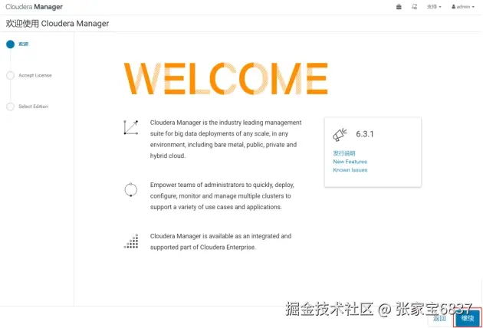Image resolution: width=483 pixels, height=328 pixels.
Task: Click the empty circle beside Accept License
Action: tap(10, 75)
